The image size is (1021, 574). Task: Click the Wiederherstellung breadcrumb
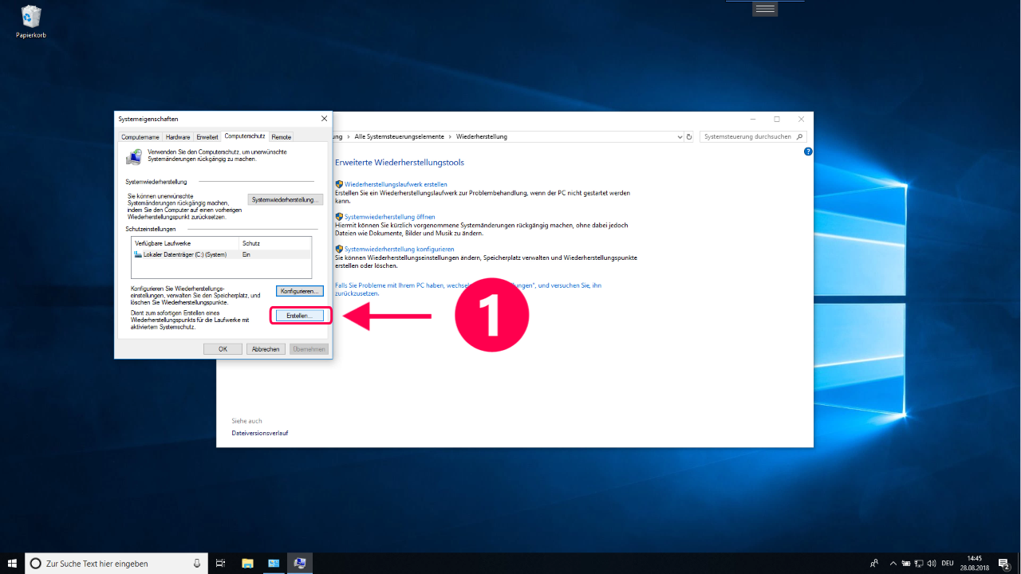pos(482,136)
